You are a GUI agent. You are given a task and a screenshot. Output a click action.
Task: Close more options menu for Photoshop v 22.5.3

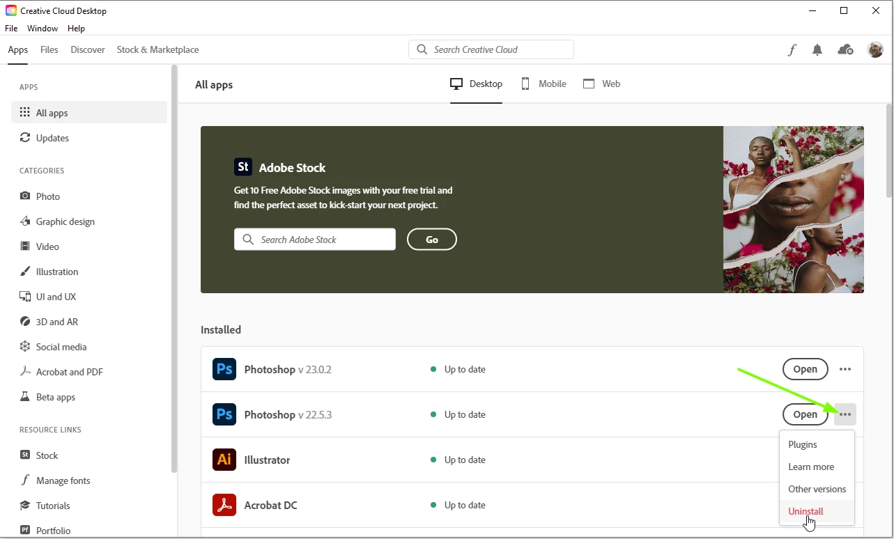pyautogui.click(x=845, y=414)
